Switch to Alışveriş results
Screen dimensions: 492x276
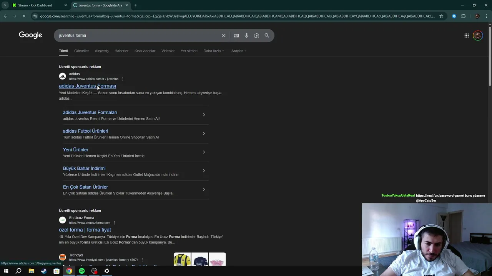coord(101,51)
